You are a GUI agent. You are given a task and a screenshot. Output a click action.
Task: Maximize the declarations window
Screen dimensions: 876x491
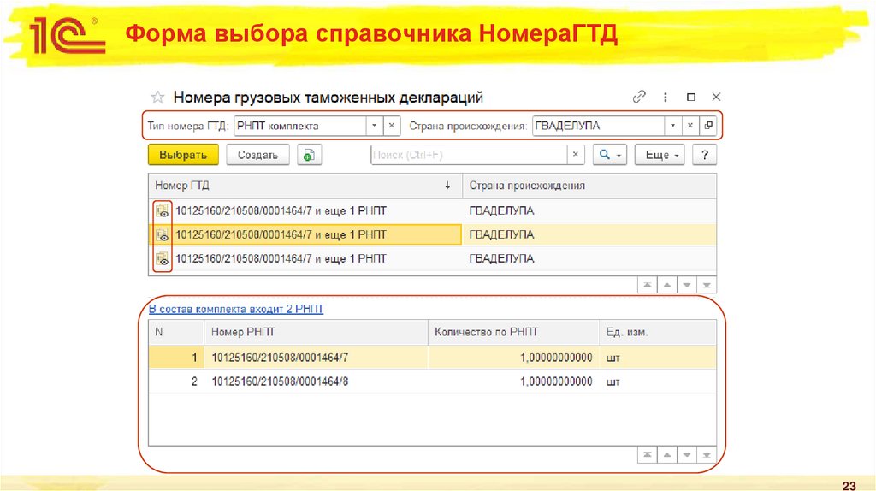[690, 98]
